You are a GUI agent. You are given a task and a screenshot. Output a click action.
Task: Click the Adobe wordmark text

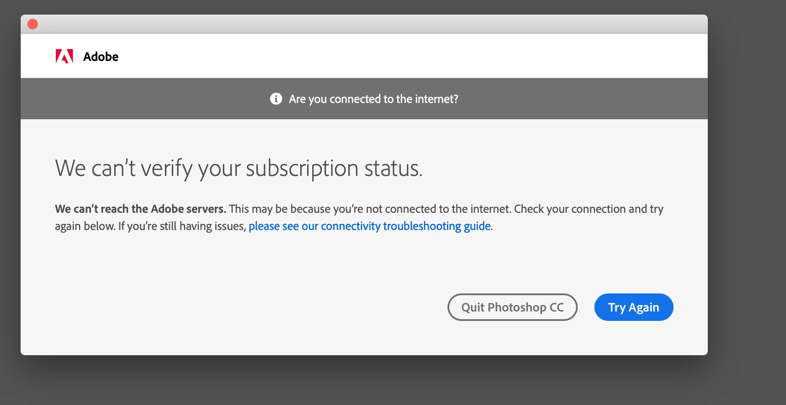(x=101, y=57)
